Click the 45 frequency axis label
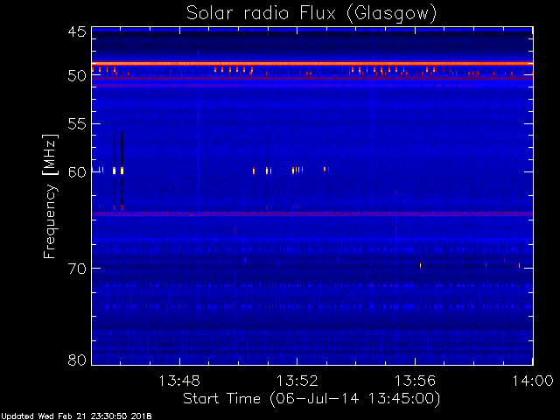The width and height of the screenshot is (560, 420). pyautogui.click(x=77, y=32)
